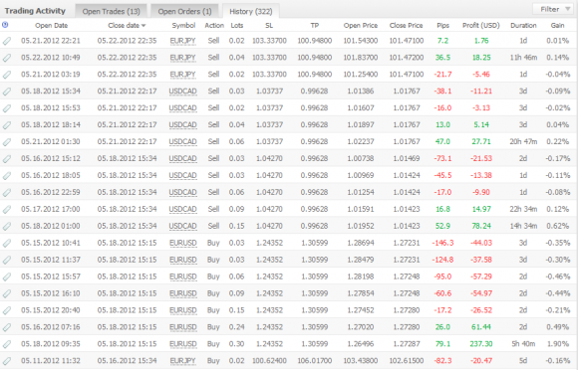
Task: Sort by the Action column header
Action: coord(214,26)
